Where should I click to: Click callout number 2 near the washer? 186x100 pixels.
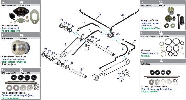coord(123,79)
